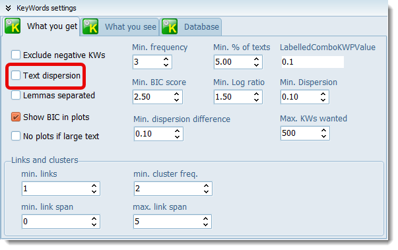
Task: Increase min. link span value
Action: pos(94,218)
